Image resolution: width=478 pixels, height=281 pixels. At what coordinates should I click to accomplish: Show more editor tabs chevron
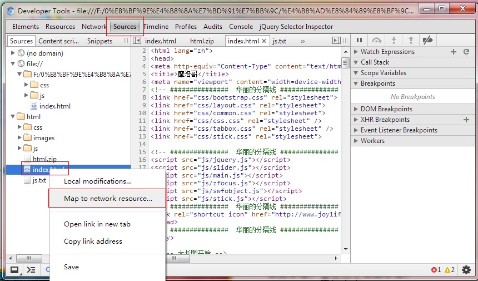[303, 41]
